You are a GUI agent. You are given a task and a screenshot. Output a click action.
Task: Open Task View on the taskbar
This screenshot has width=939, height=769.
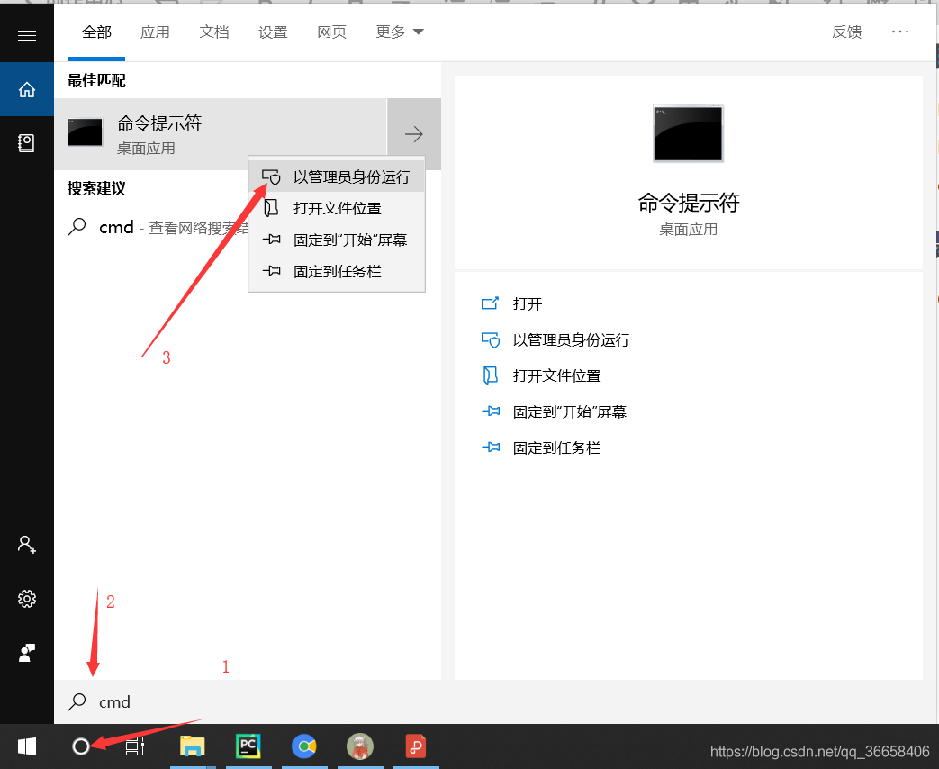[x=135, y=746]
